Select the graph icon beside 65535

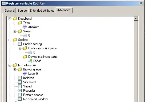tap(30, 61)
